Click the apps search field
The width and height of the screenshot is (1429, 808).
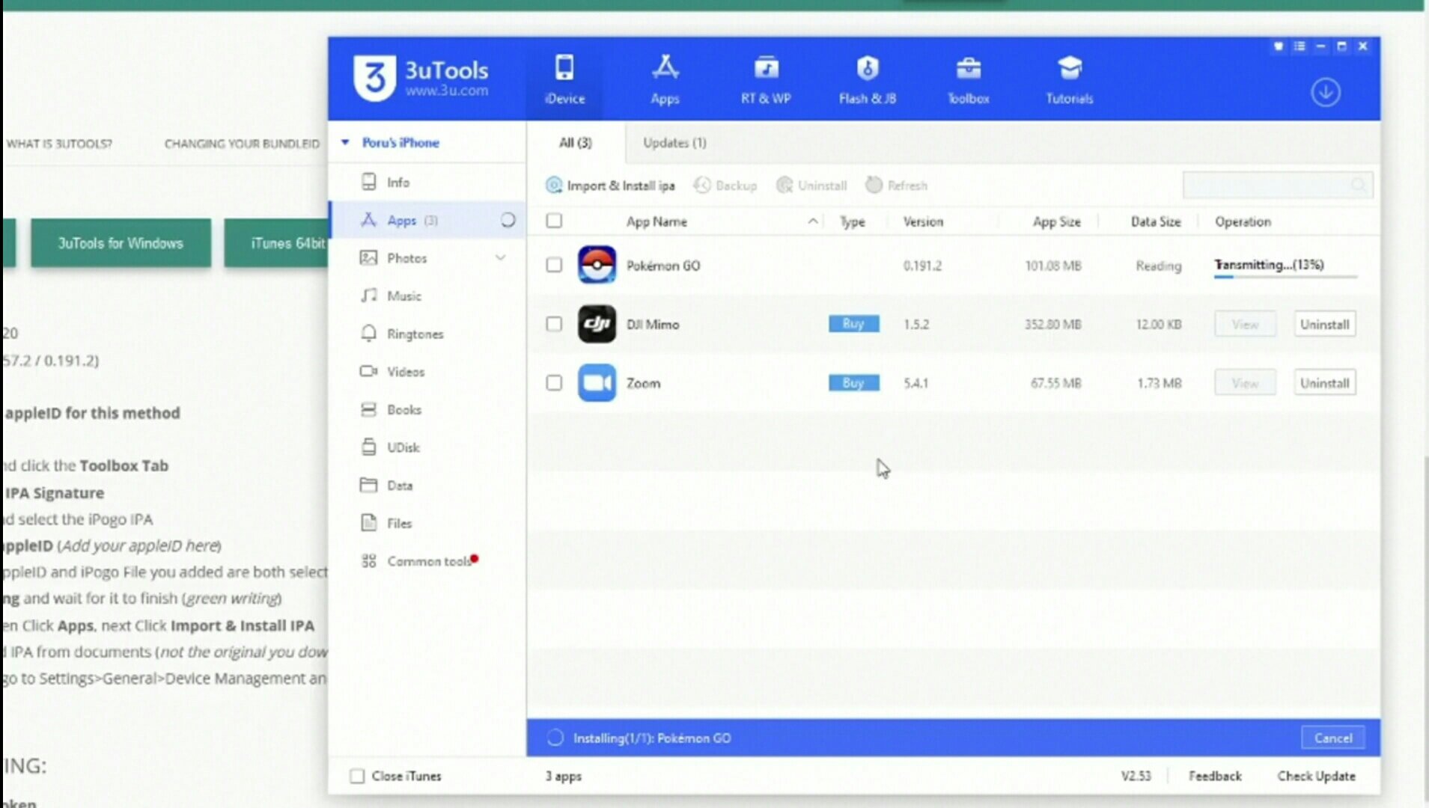[1277, 185]
